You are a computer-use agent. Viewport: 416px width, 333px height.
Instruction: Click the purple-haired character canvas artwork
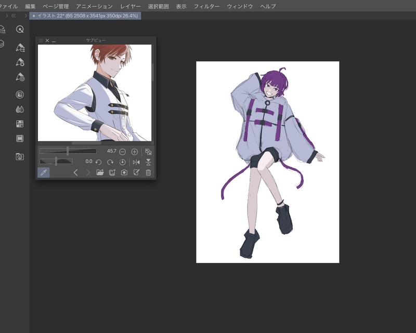pos(267,162)
